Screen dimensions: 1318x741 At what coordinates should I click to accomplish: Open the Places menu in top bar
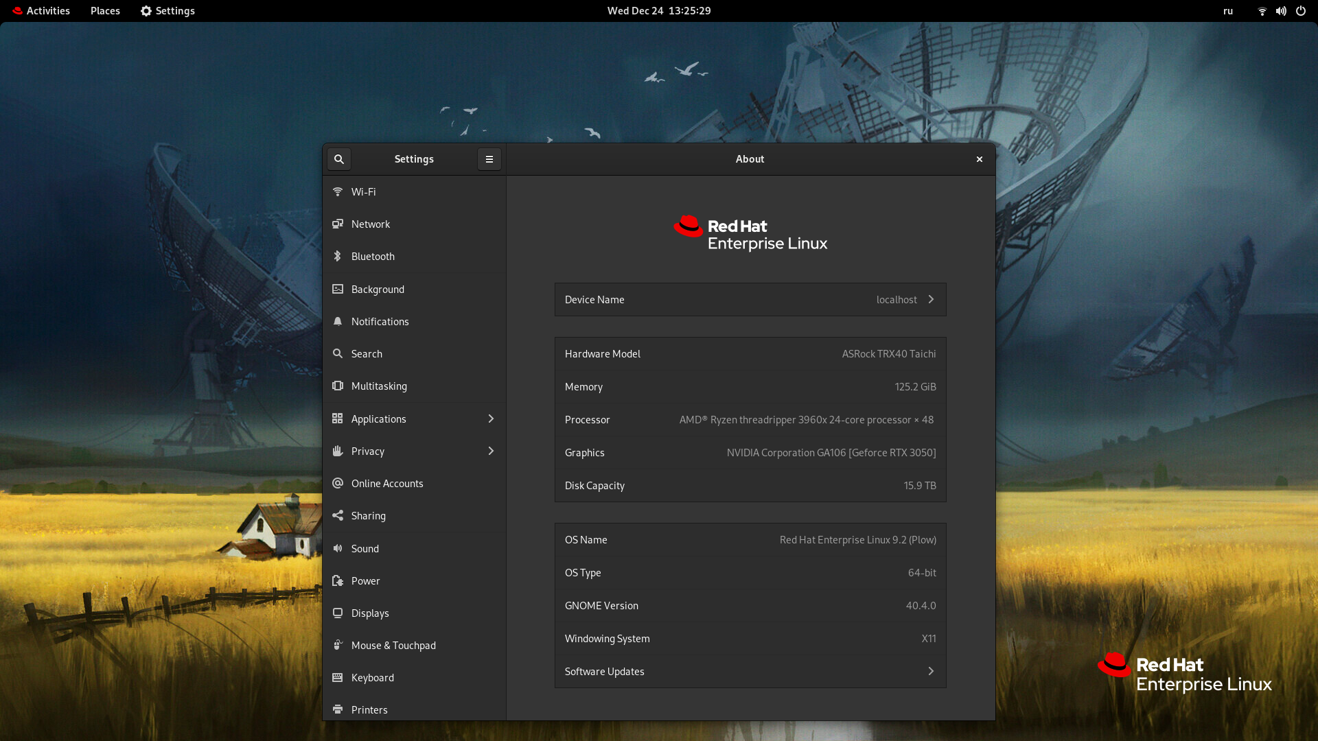(x=105, y=11)
